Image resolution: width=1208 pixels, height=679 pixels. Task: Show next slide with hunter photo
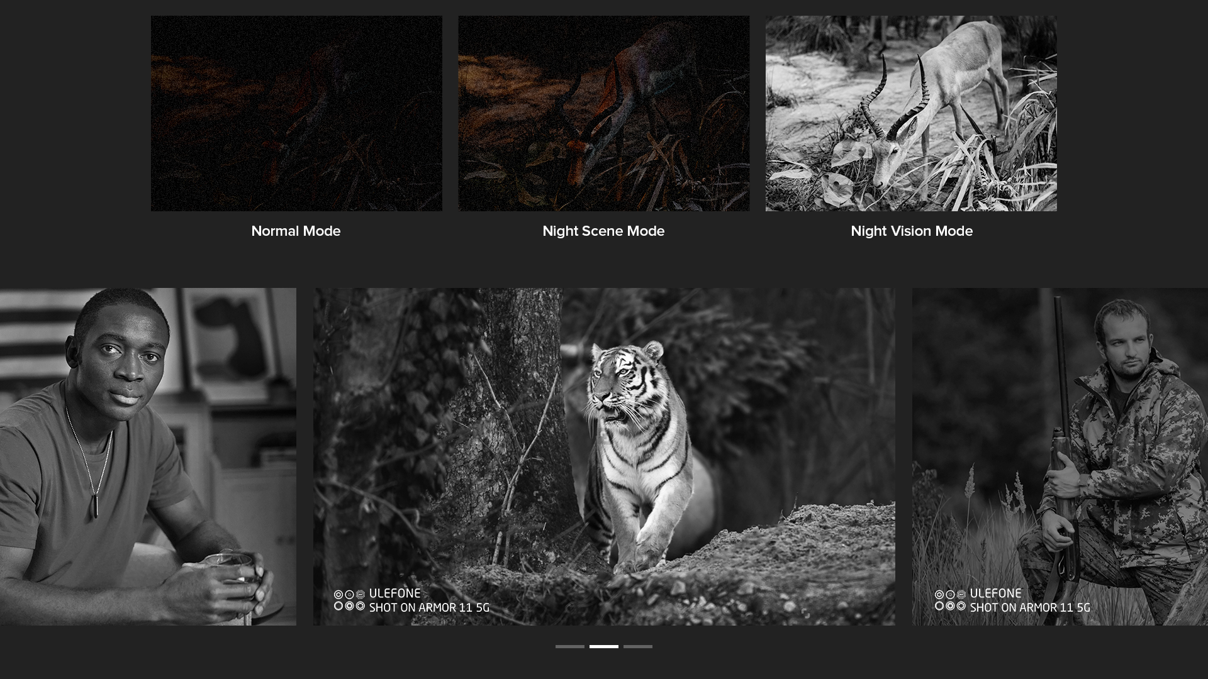point(1060,456)
